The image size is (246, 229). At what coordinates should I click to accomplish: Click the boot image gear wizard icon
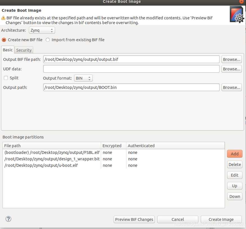237,14
